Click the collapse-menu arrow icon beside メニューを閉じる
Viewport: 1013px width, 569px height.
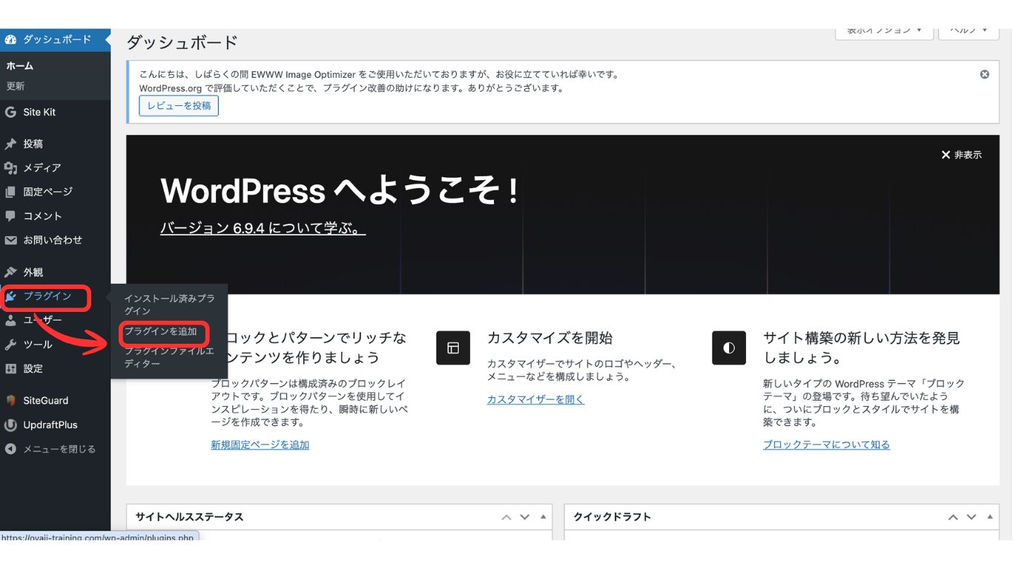click(x=10, y=449)
